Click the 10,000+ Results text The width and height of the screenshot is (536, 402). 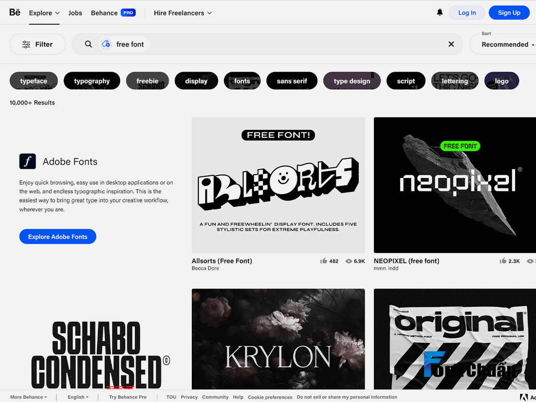point(32,103)
